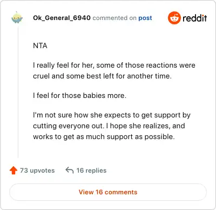
Task: Collapse the thread using the vertical line
Action: [18, 92]
